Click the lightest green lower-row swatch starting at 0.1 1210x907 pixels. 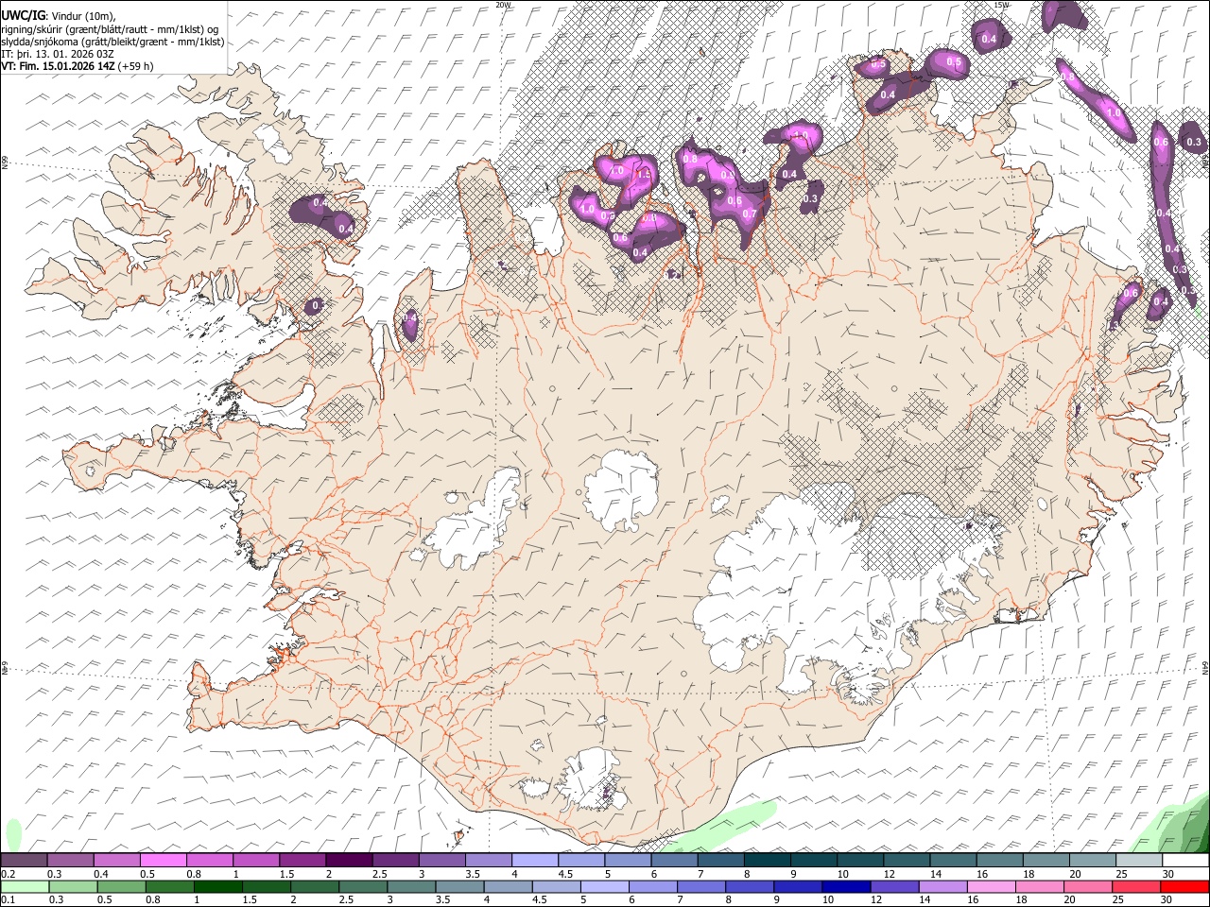coord(24,886)
